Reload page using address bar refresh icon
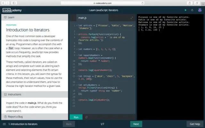Screen dimensions: 205x128 [131, 3]
